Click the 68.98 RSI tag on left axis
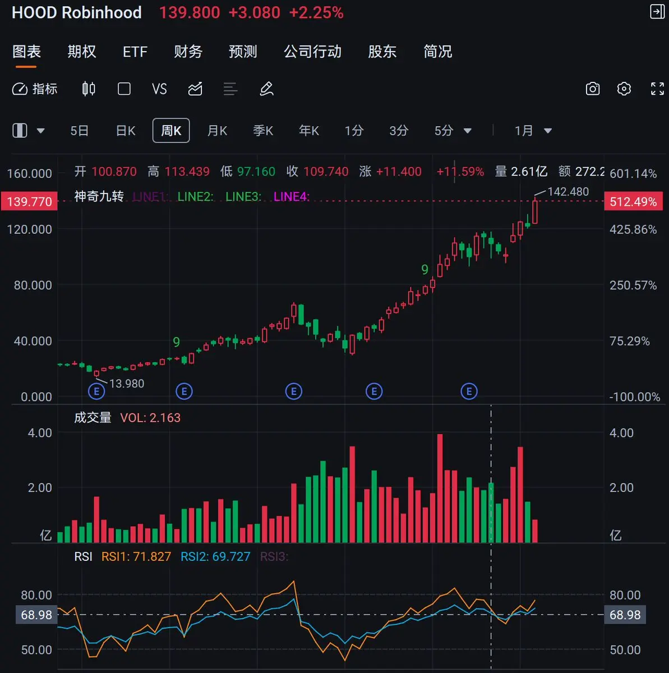The width and height of the screenshot is (669, 673). (x=36, y=615)
